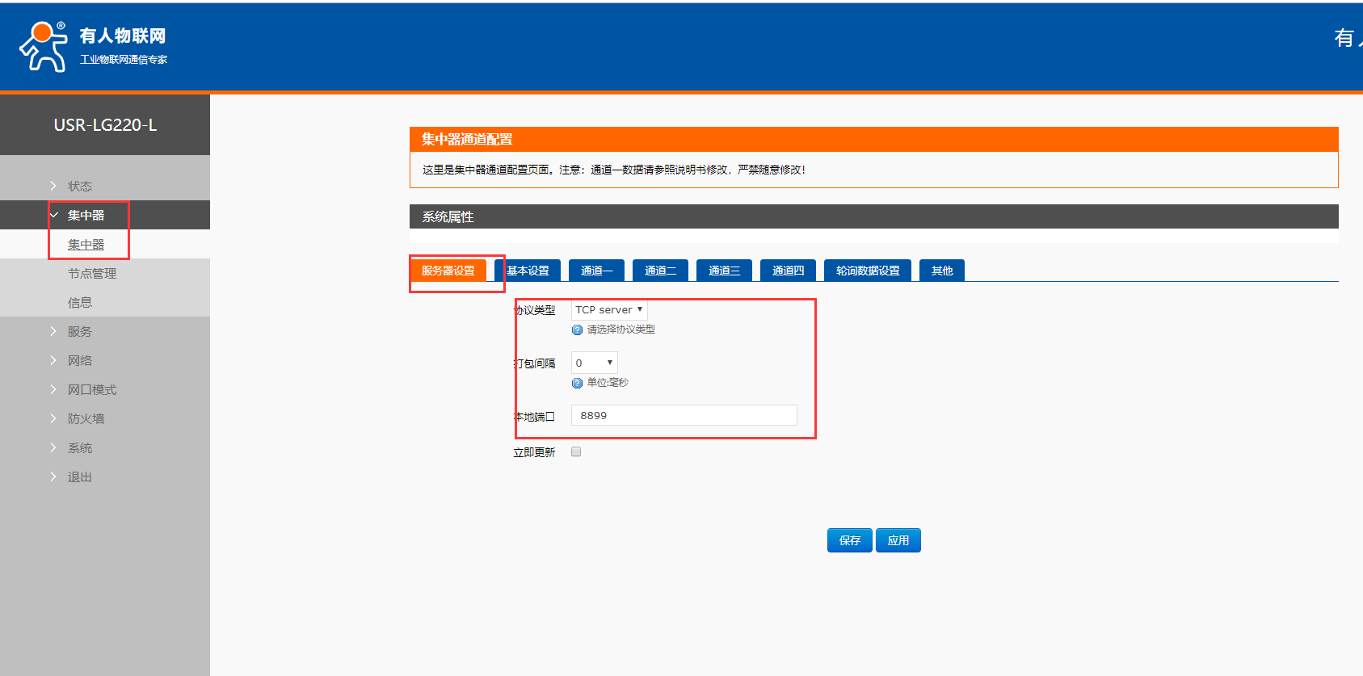This screenshot has width=1363, height=676.
Task: Collapse the 集中器 parent menu
Action: 86,215
